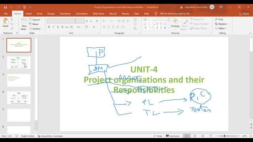This screenshot has width=253, height=142.
Task: Open the font name combo box
Action: pos(61,21)
